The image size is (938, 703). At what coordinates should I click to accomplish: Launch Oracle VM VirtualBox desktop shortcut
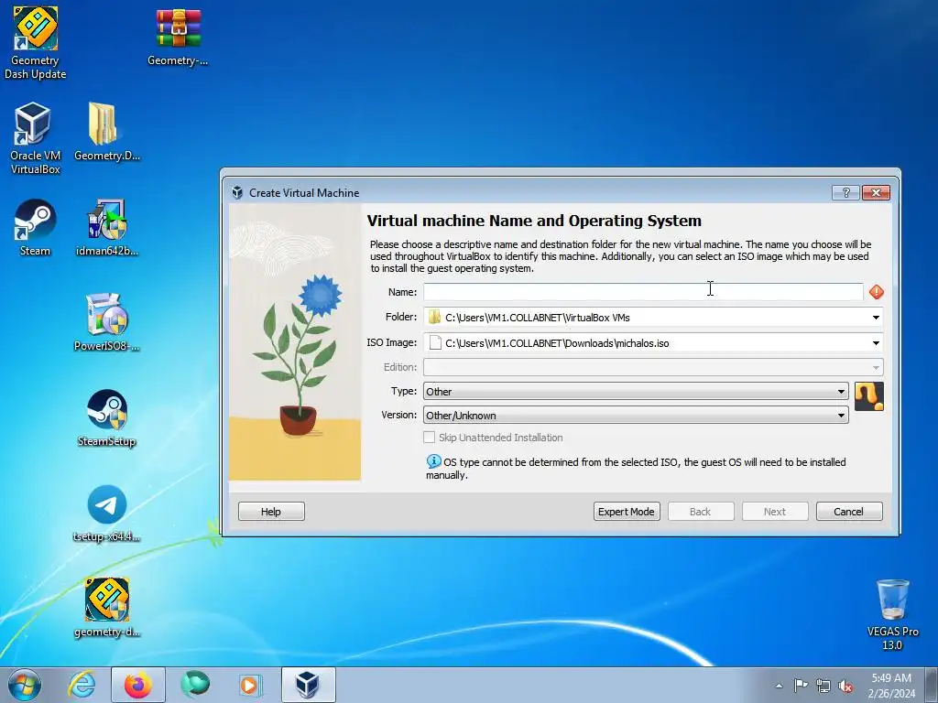[36, 137]
